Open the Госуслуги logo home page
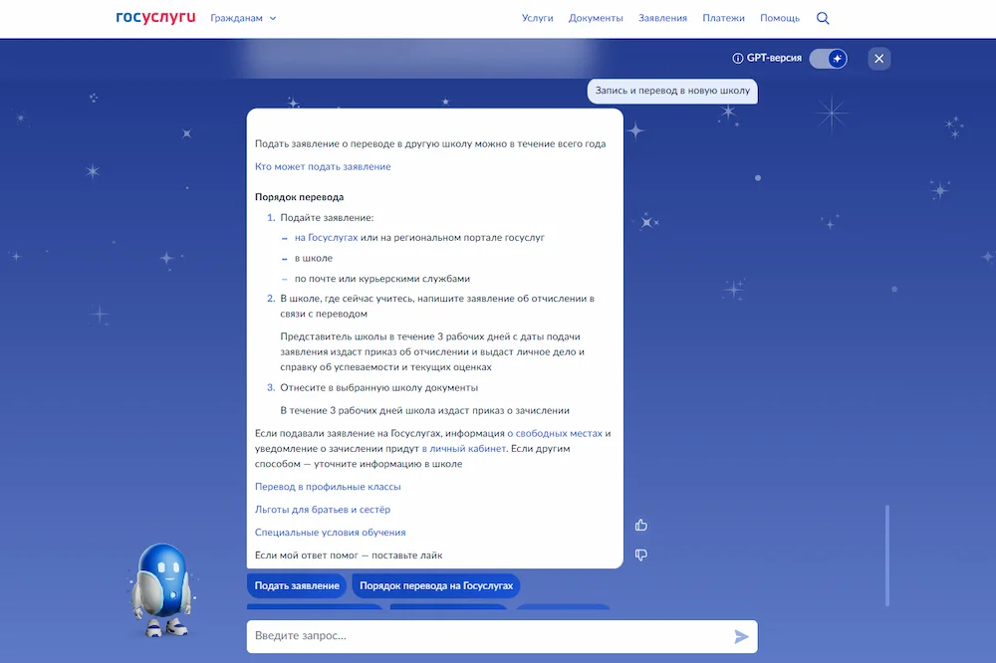 (x=155, y=18)
